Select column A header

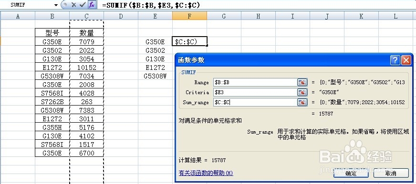click(18, 16)
